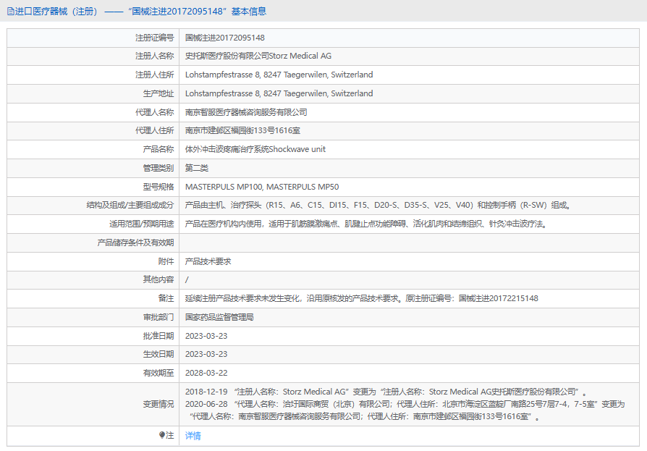Click the 型号规格 label
The width and height of the screenshot is (647, 451).
(x=158, y=187)
